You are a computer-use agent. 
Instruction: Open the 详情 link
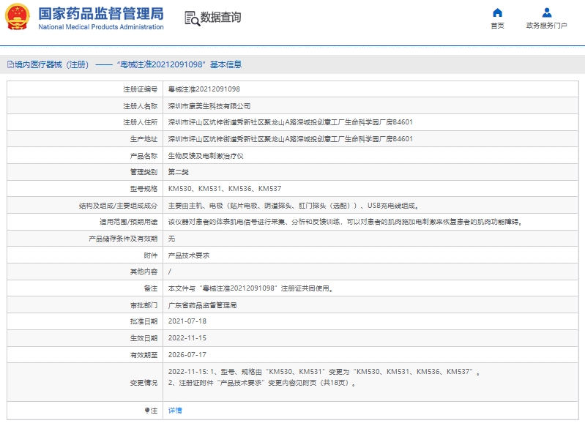click(x=175, y=411)
